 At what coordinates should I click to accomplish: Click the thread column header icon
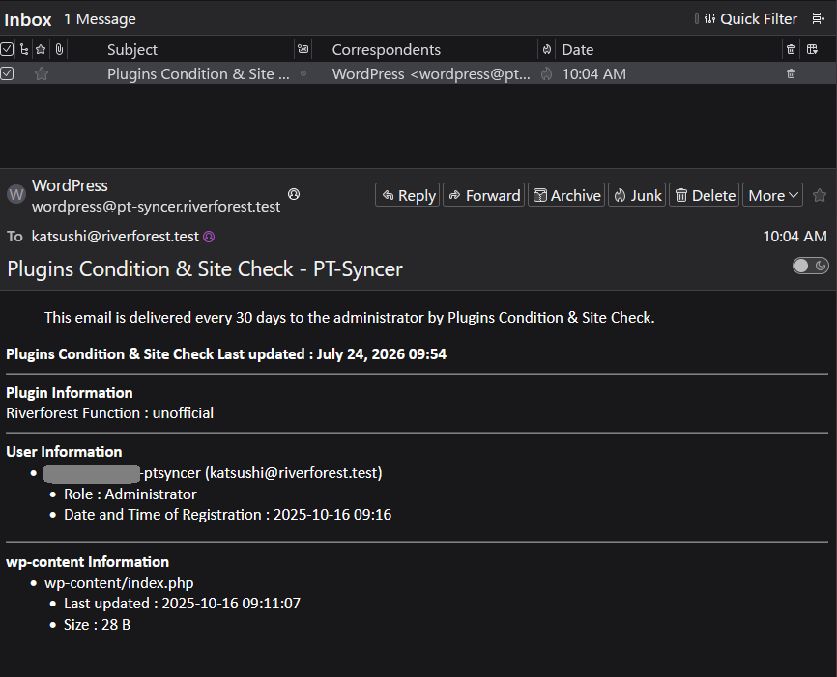(x=24, y=49)
